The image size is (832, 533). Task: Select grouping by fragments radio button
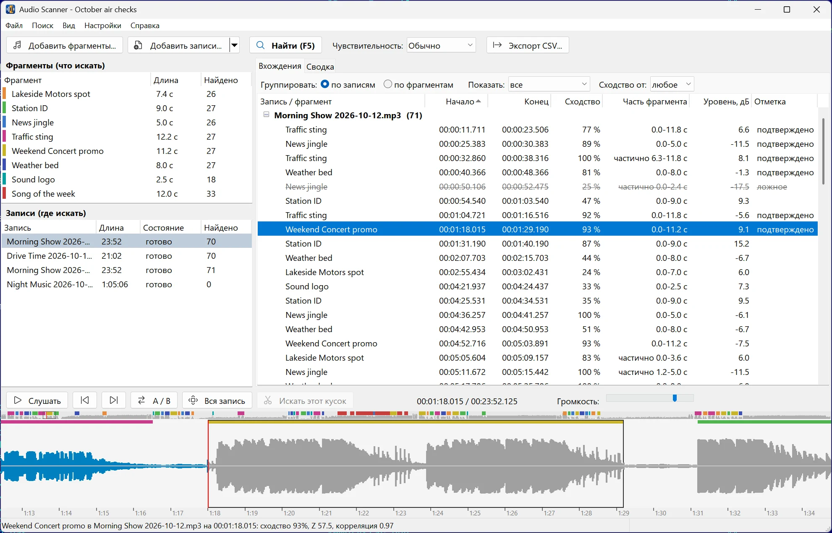point(388,84)
